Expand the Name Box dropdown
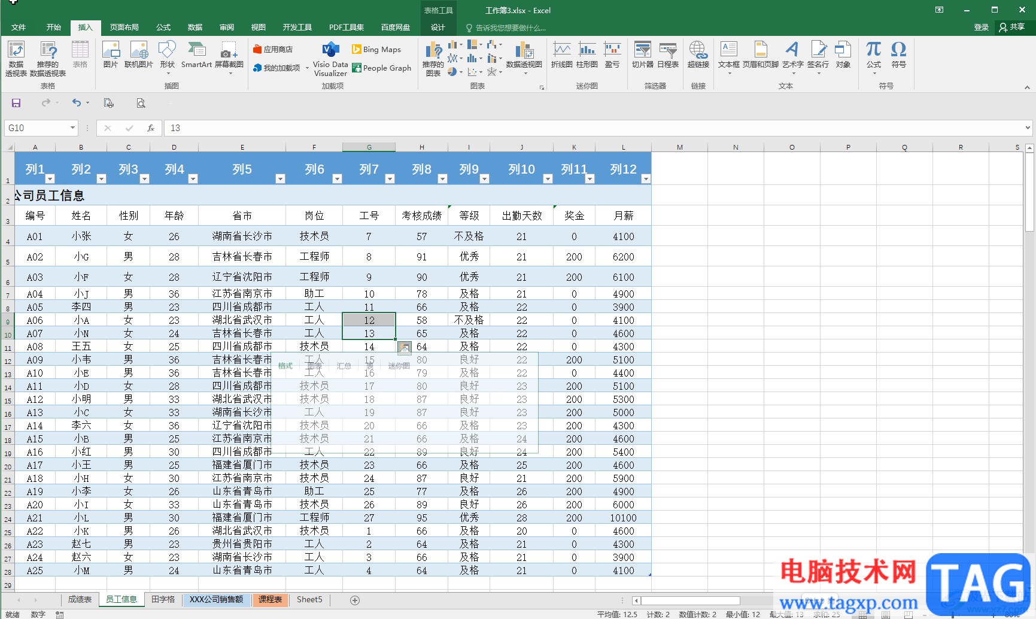The height and width of the screenshot is (619, 1036). (x=72, y=128)
